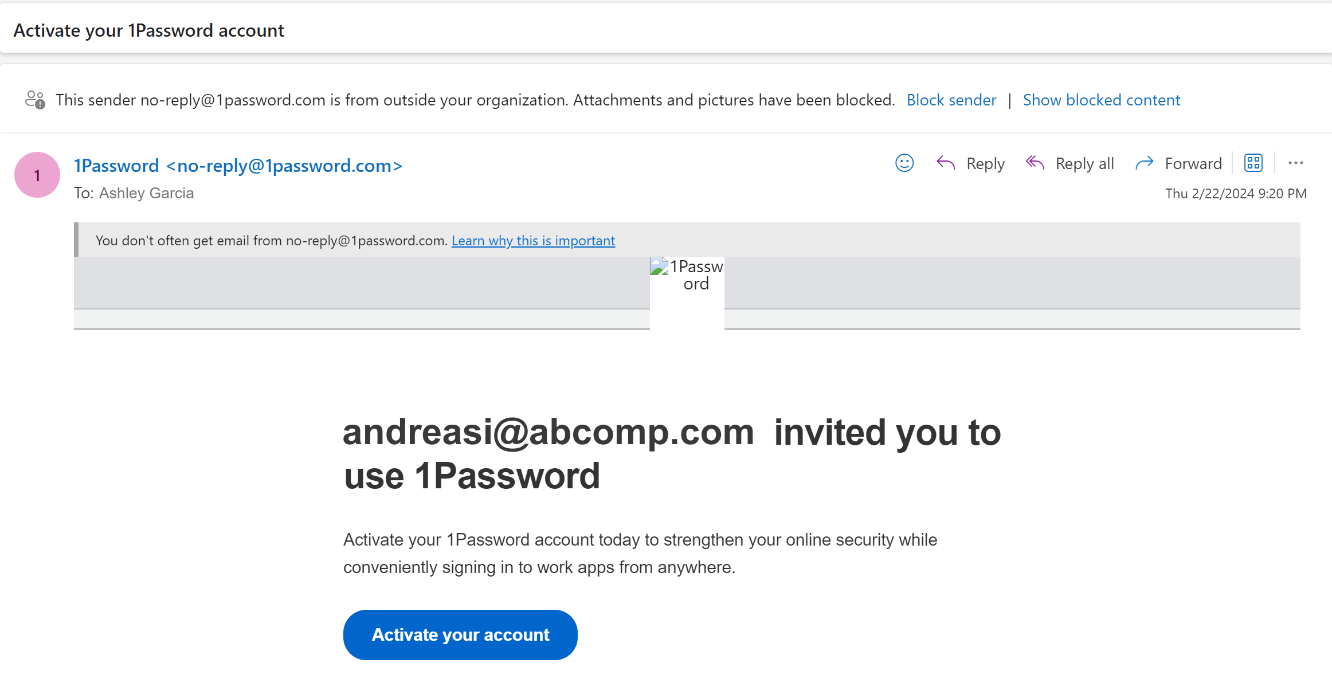Click the email subject line title

click(x=149, y=30)
